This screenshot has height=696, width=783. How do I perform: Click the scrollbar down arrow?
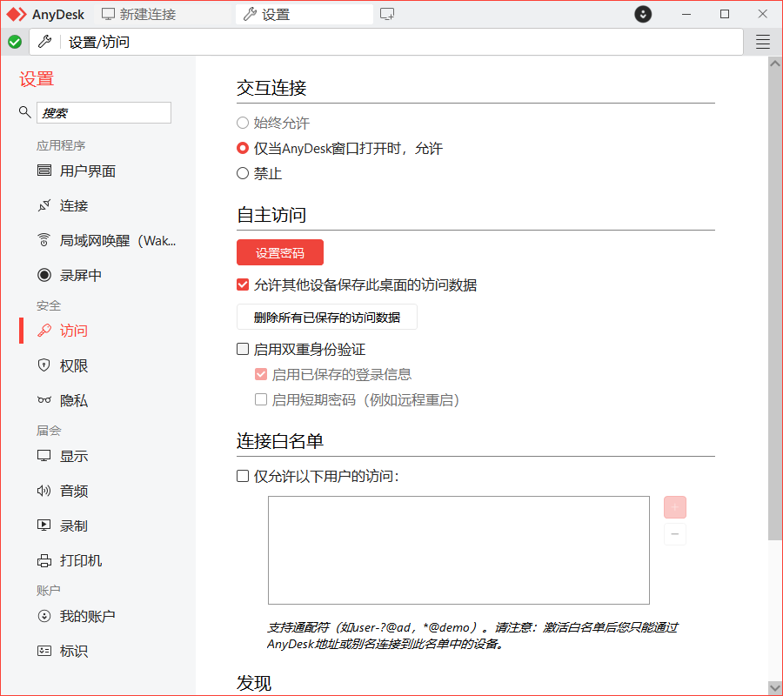click(x=775, y=688)
